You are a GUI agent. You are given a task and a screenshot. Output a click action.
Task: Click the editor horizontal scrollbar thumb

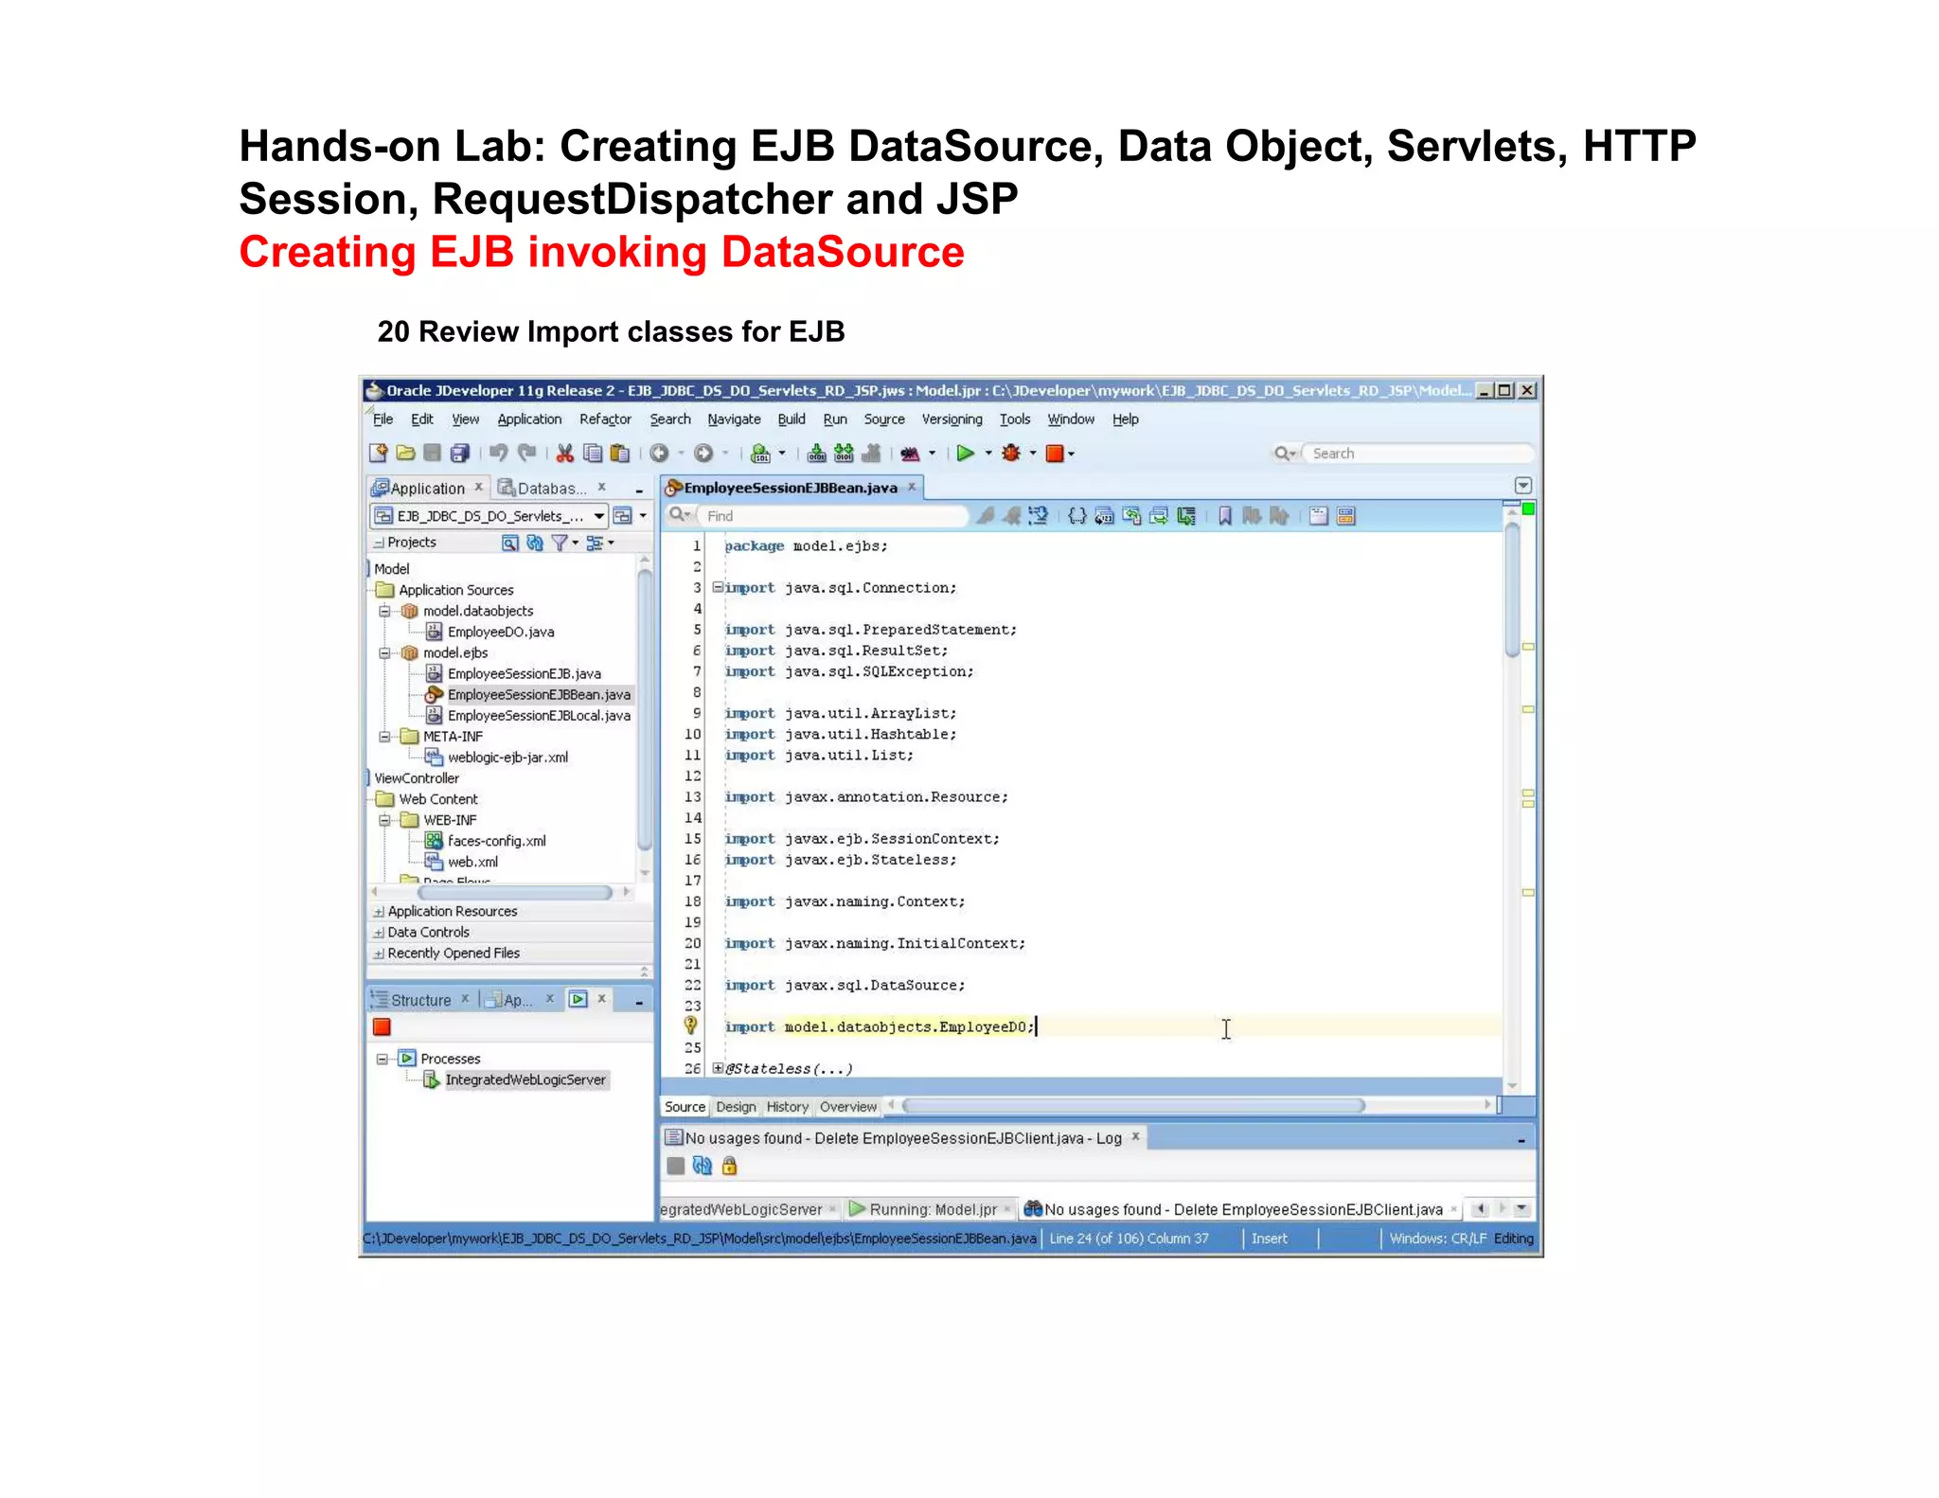(x=1134, y=1106)
